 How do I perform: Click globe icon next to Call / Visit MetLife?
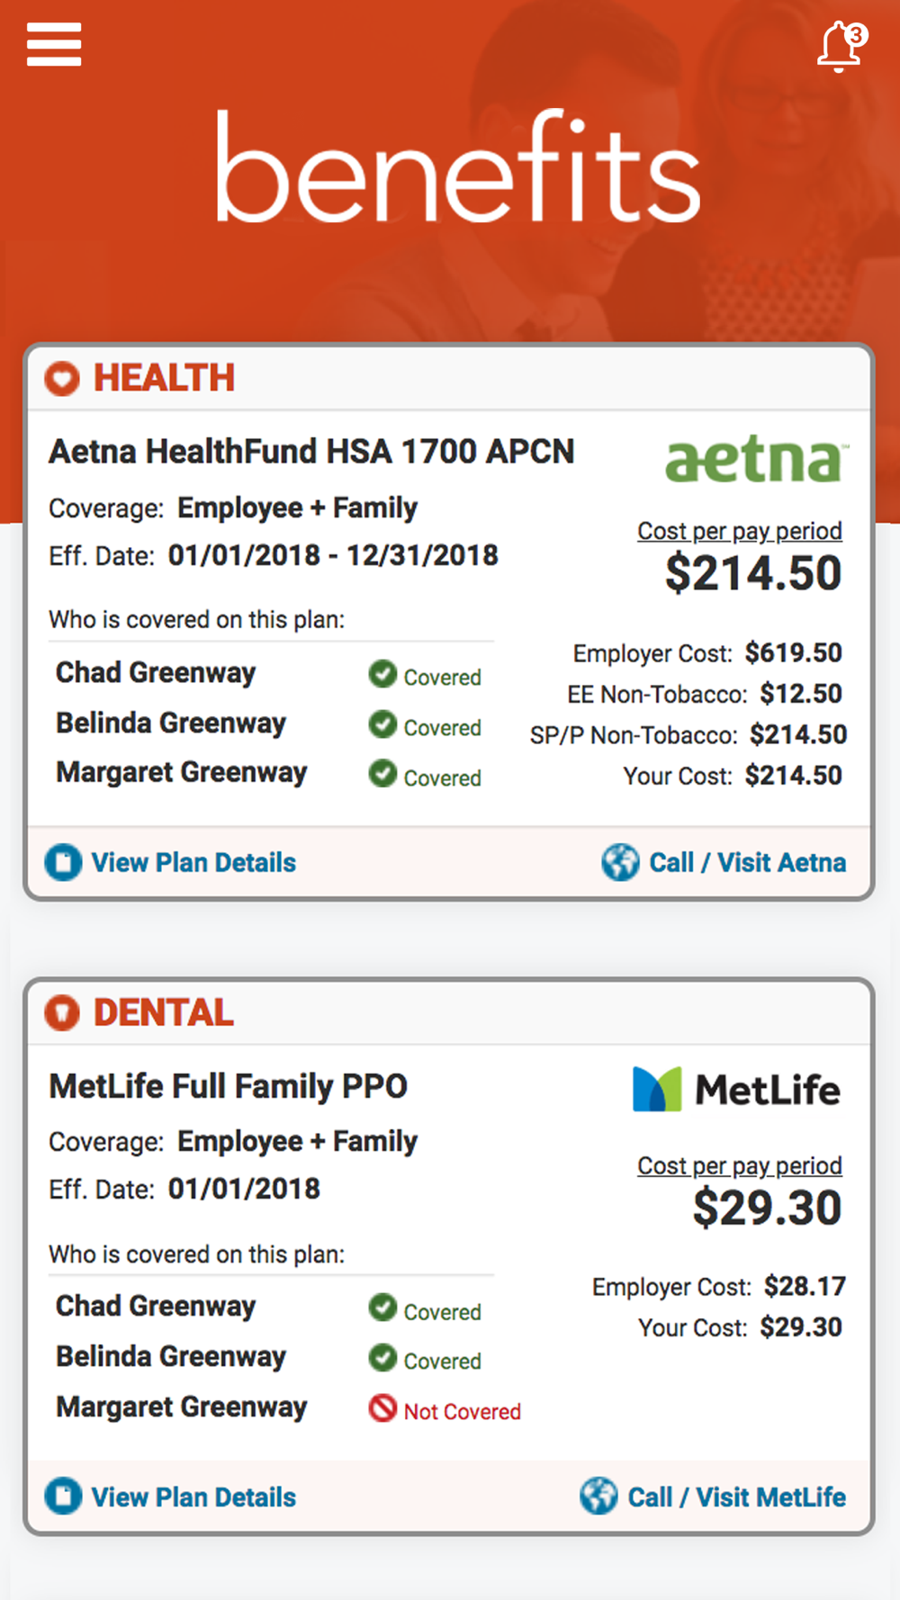click(598, 1497)
